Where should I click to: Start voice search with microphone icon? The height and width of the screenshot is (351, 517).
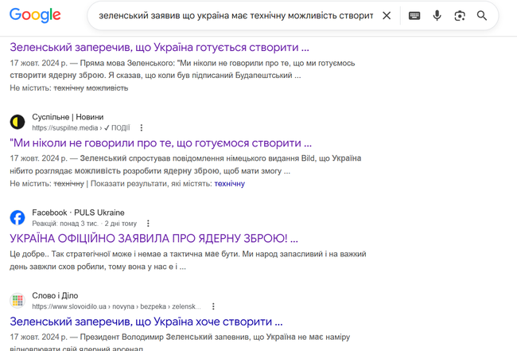437,15
